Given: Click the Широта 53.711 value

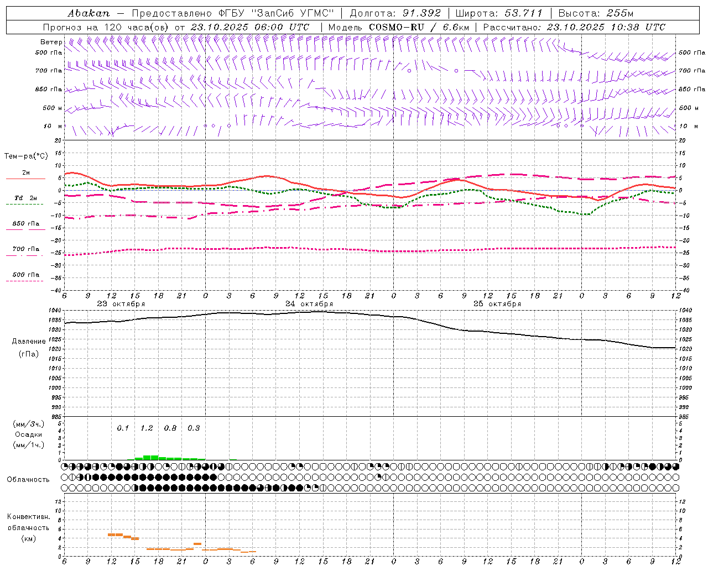Looking at the screenshot, I should (523, 13).
